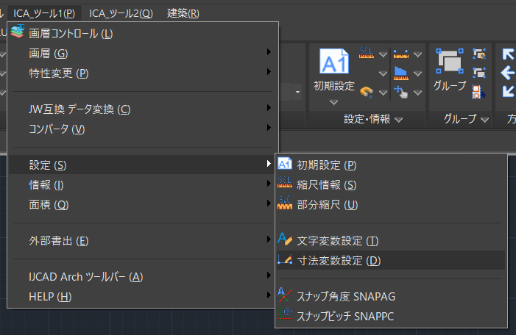Open the dropdown beside the distance ruler icon
This screenshot has width=516, height=335.
417,54
